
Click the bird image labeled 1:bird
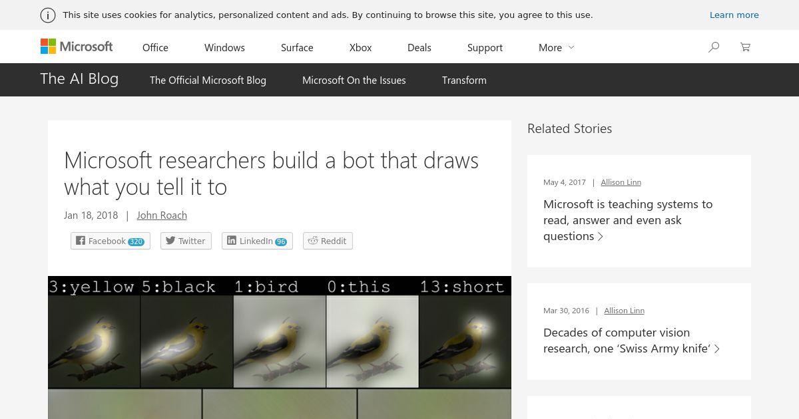point(279,342)
